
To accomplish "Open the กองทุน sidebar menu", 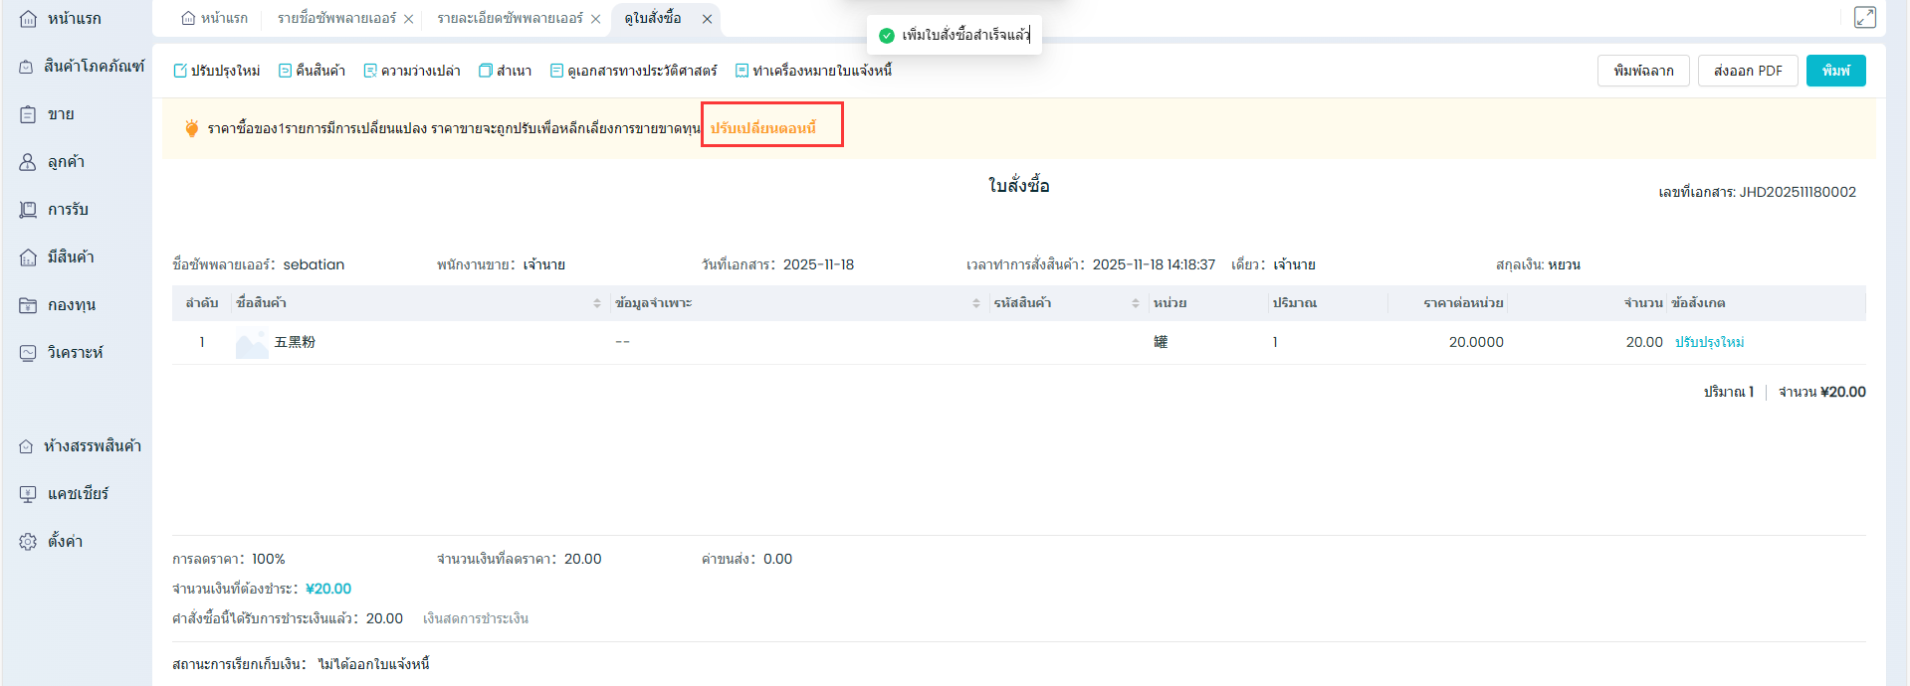I will coord(71,305).
